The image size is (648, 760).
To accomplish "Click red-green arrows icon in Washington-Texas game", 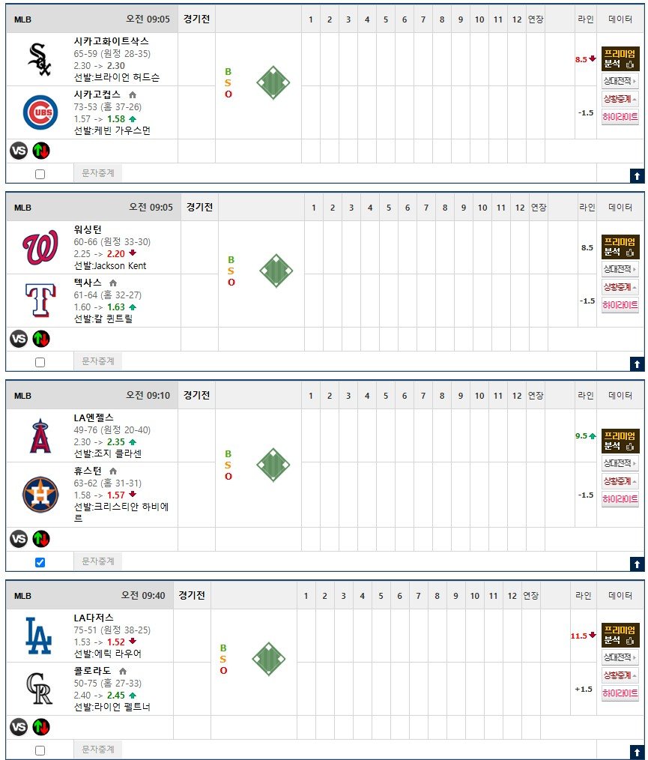I will pos(41,339).
